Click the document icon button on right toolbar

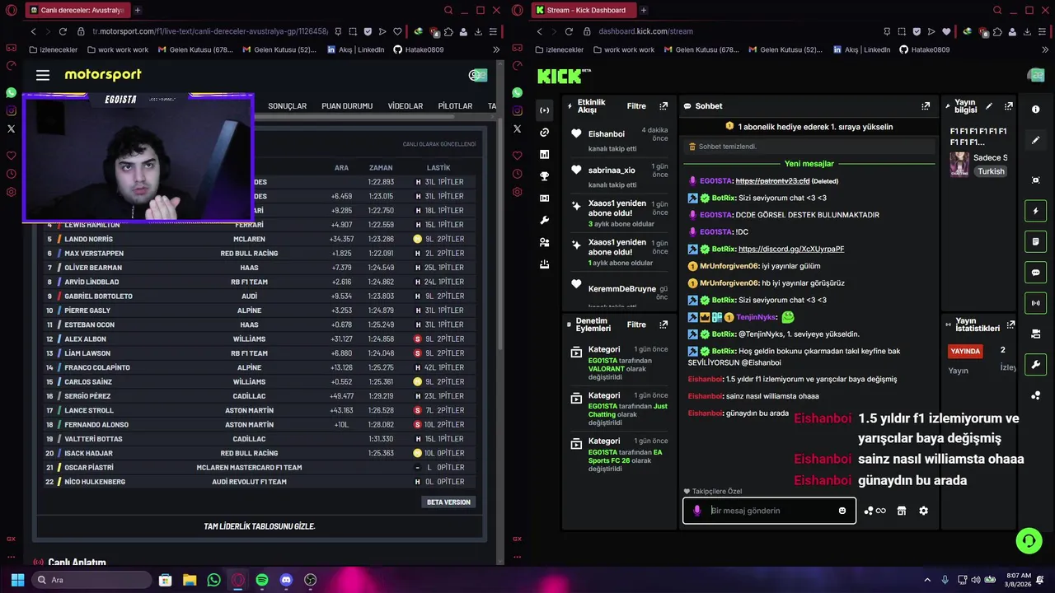1036,241
